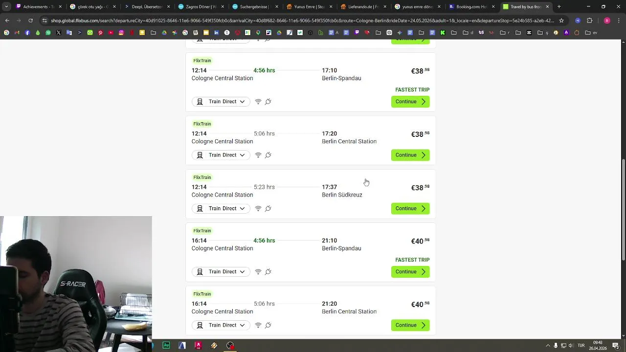Switch to the Zagros Döner tab

click(x=201, y=7)
